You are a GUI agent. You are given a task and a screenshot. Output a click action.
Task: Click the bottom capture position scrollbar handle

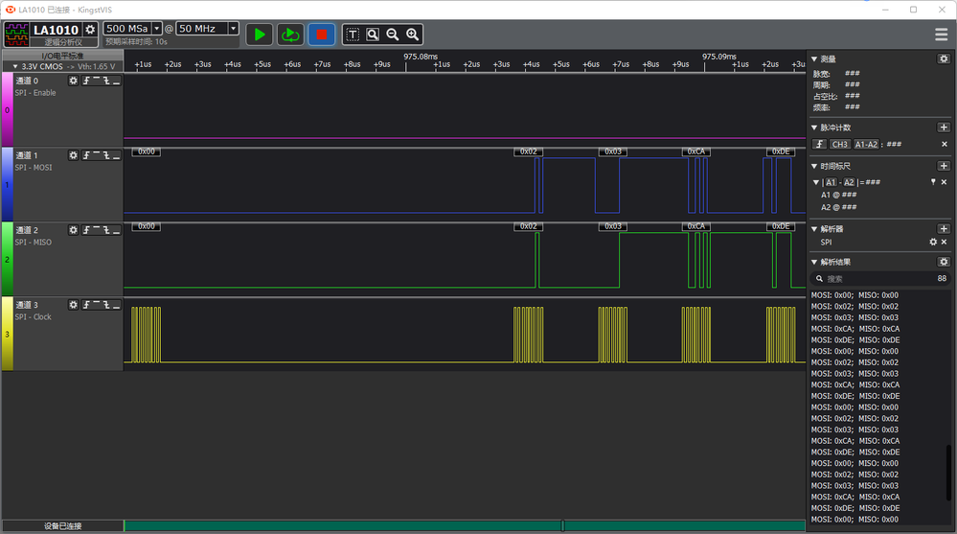pyautogui.click(x=562, y=525)
